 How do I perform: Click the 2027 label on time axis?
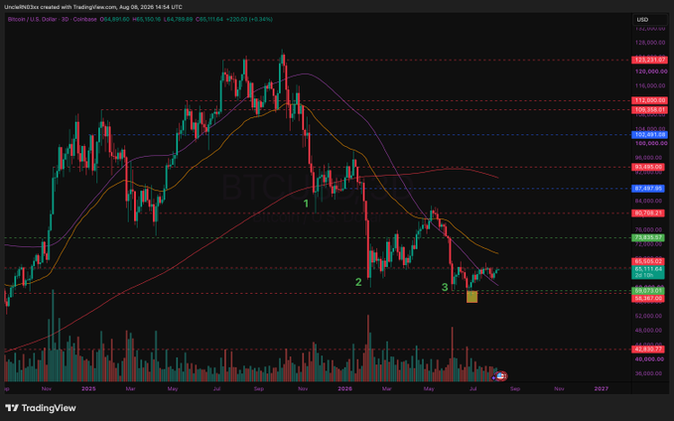(601, 389)
